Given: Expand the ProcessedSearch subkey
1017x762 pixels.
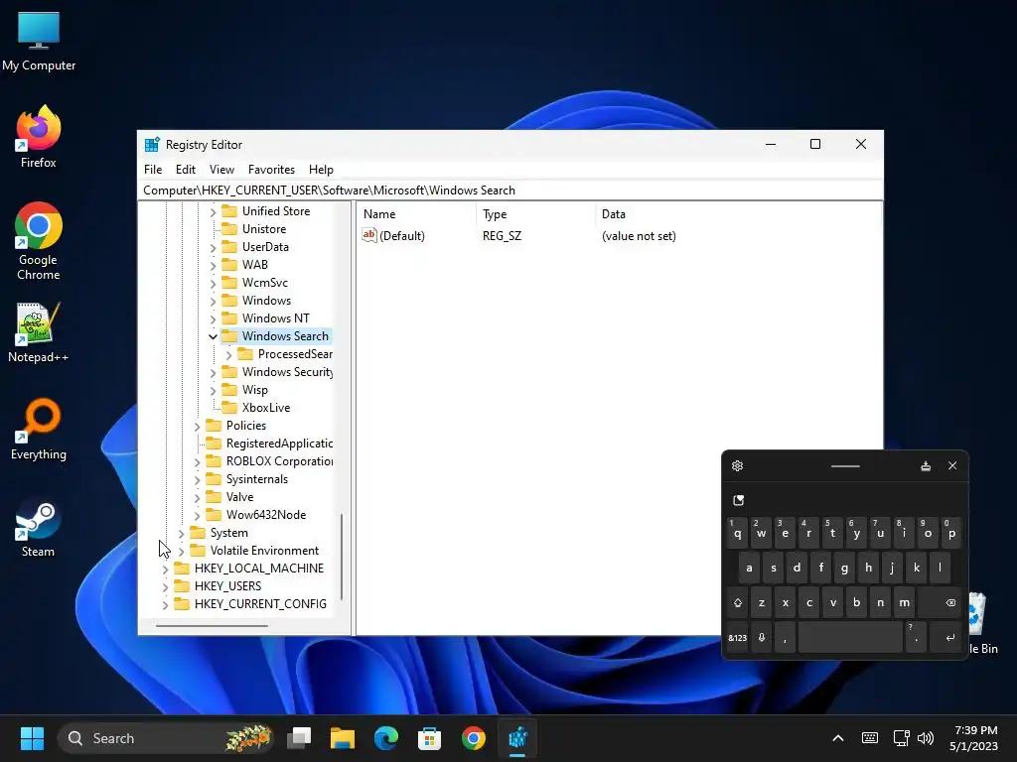Looking at the screenshot, I should [228, 355].
